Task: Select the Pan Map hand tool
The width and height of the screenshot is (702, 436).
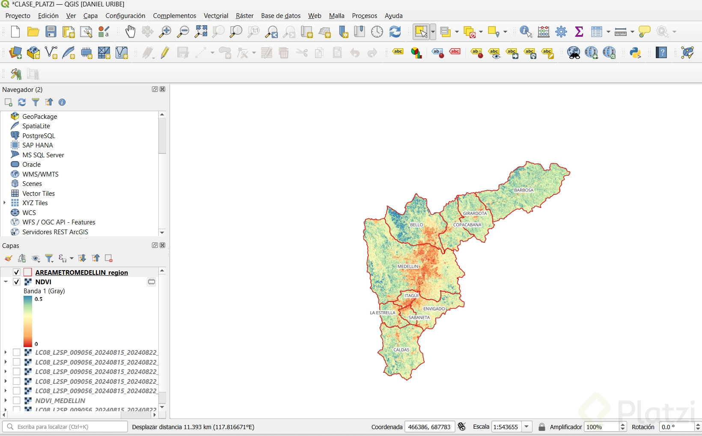Action: (130, 32)
